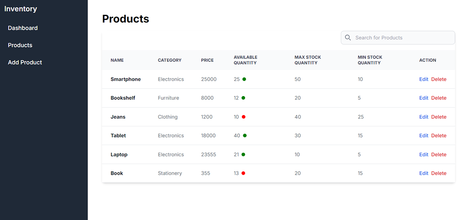
Task: Delete the Bookshelf product
Action: [x=439, y=98]
